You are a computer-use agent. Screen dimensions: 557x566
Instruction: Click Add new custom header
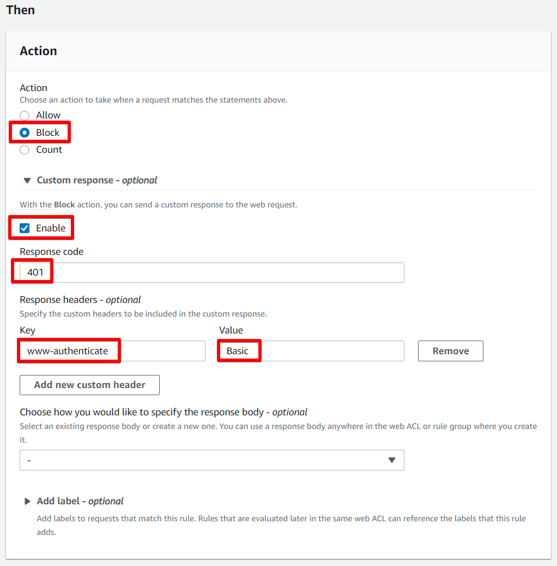click(x=89, y=385)
